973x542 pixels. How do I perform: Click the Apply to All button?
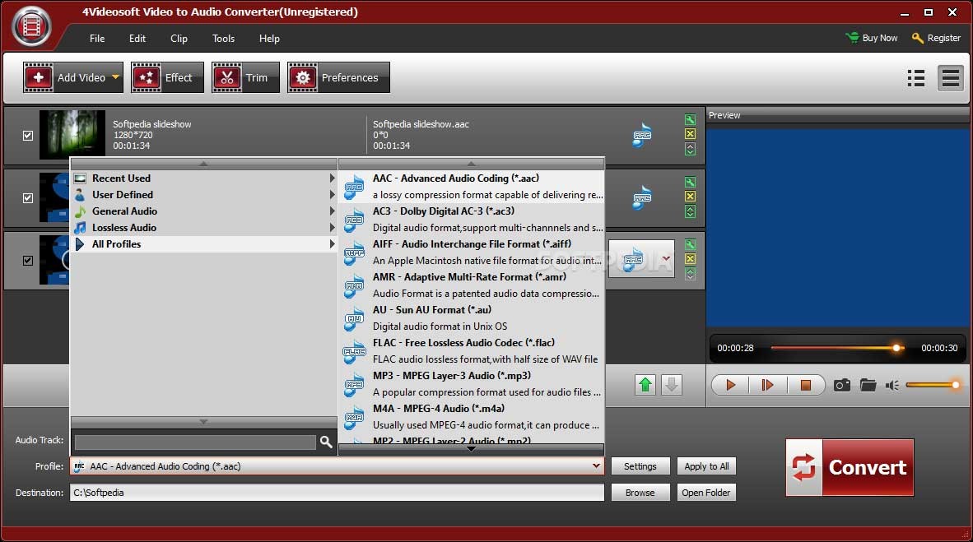706,466
